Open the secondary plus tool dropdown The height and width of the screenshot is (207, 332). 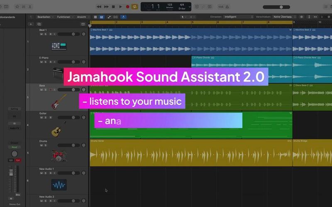[192, 17]
